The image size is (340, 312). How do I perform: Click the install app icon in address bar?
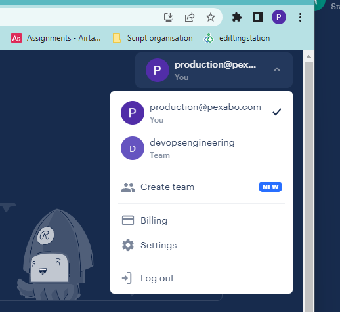point(169,17)
